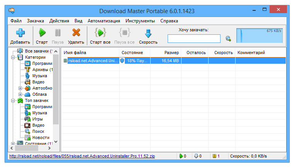Open the Скорость speed icon
The height and width of the screenshot is (168, 297).
tap(148, 33)
